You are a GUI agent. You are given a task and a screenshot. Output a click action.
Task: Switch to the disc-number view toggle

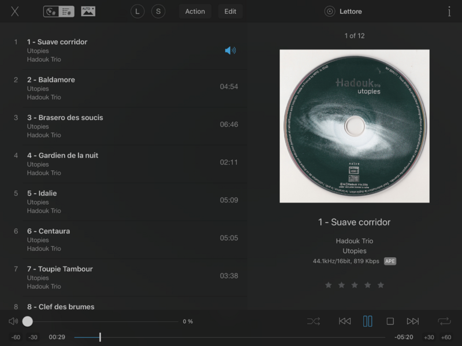tap(51, 12)
